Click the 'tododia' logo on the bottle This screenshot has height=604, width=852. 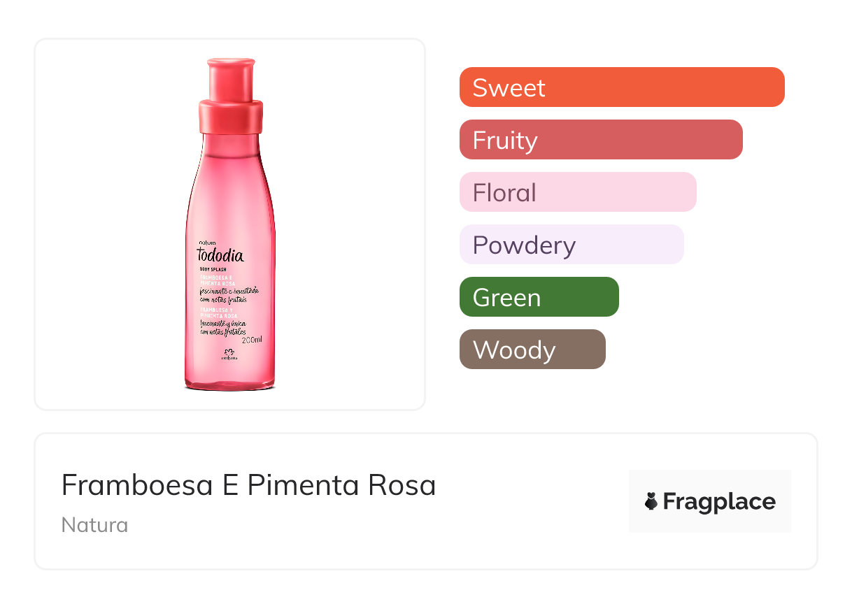pos(220,255)
